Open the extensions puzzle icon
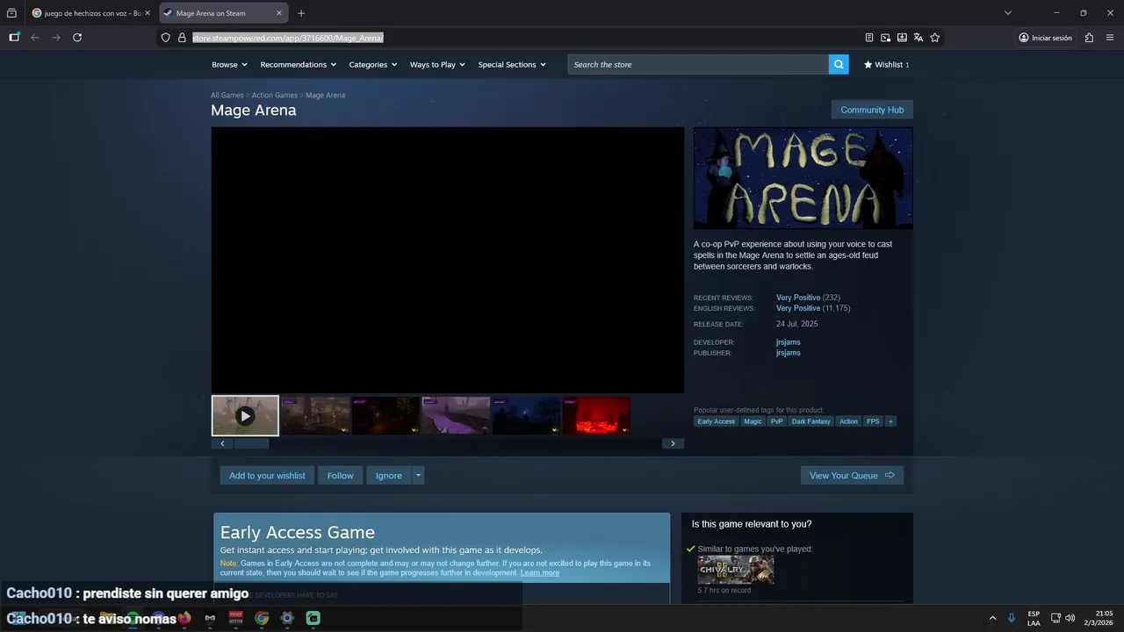 [1089, 38]
